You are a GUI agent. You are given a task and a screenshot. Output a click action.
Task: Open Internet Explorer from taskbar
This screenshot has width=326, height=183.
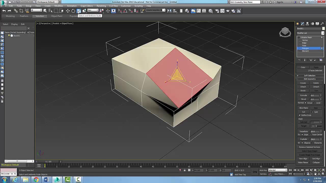click(x=15, y=180)
